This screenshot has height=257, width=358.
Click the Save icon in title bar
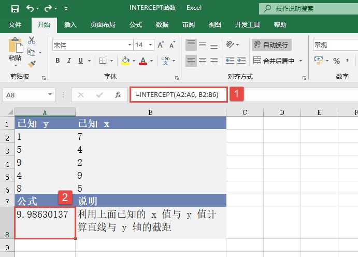tap(14, 9)
